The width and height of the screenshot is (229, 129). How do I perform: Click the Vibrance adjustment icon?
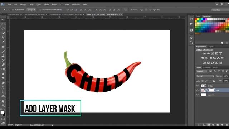point(221,53)
